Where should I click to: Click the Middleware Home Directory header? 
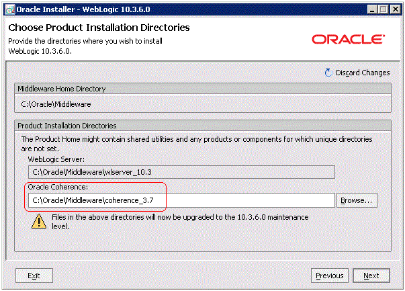[x=203, y=89]
